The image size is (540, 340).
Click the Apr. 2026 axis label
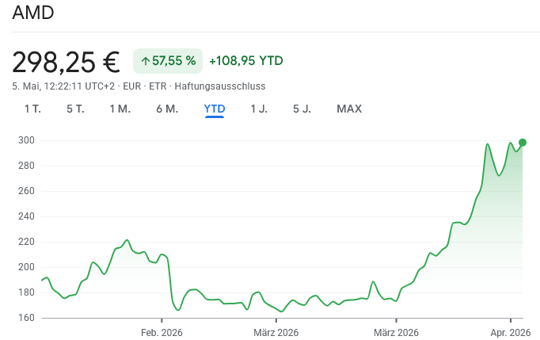[x=511, y=333]
